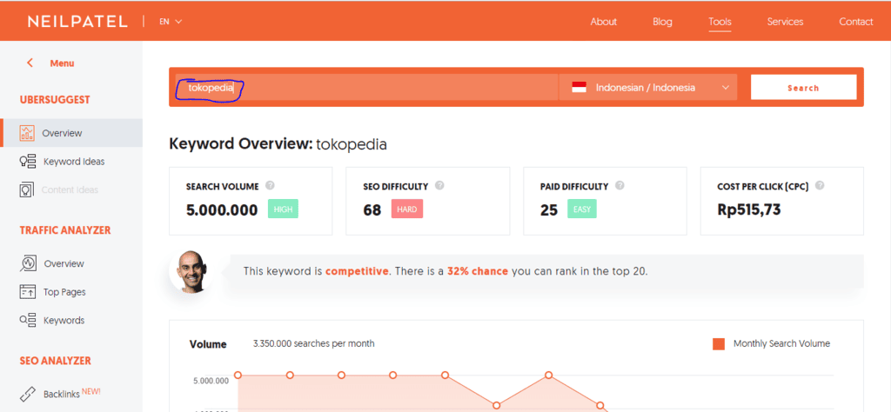This screenshot has height=412, width=891.
Task: Click the Paid Difficulty help icon
Action: click(620, 185)
